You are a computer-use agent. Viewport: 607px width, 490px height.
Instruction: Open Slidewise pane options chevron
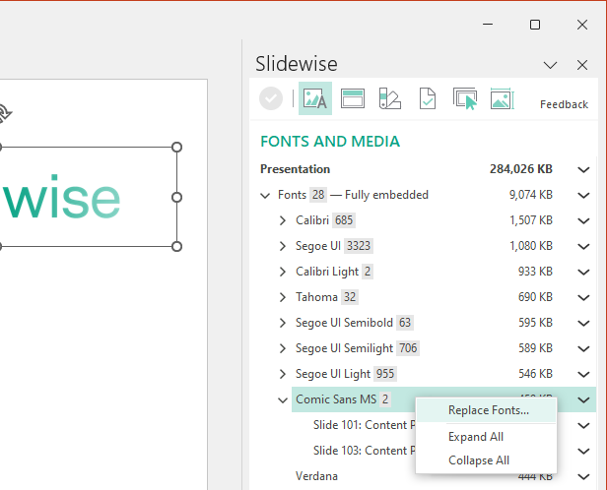point(550,65)
